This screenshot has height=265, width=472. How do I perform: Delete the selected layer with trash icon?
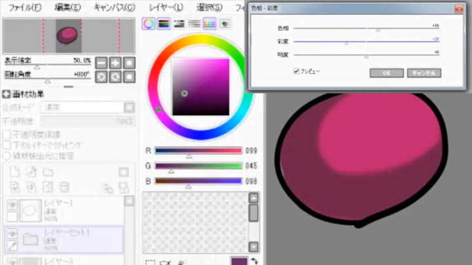coord(64,187)
